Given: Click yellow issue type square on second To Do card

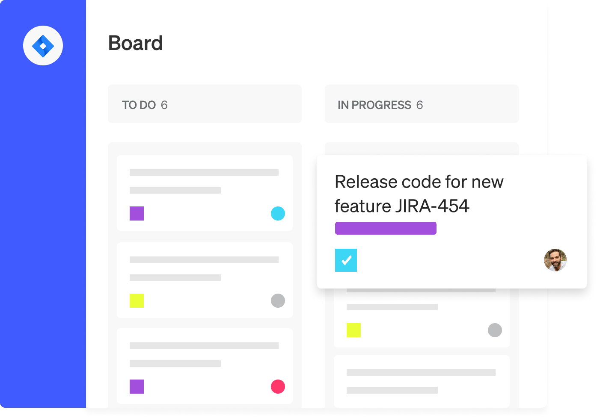Looking at the screenshot, I should click(x=137, y=300).
